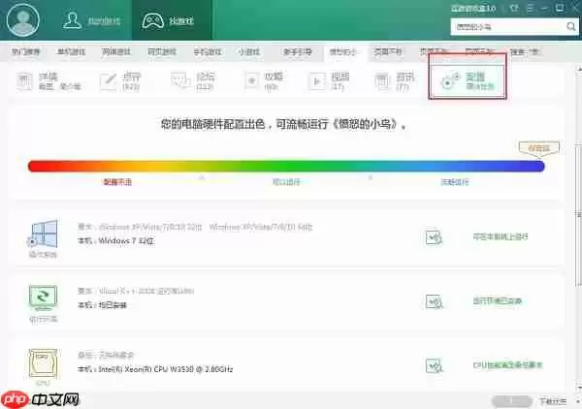
Task: Open the 详情 details section icon
Action: [24, 81]
